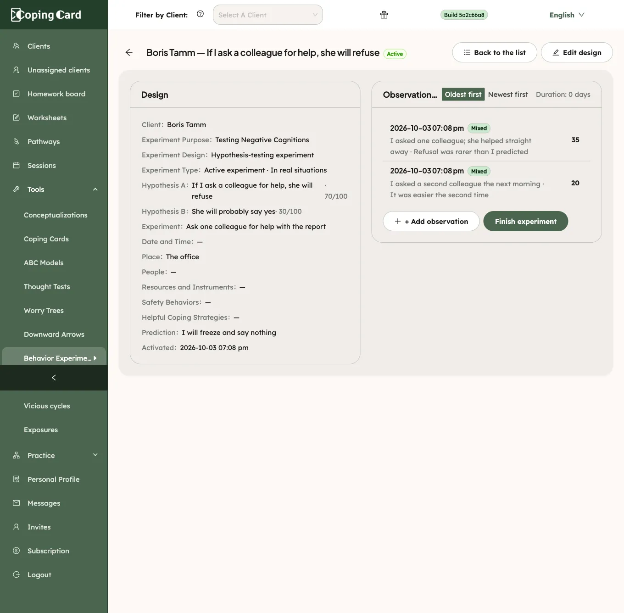Screen dimensions: 624x613
Task: Click the Logout icon
Action: [17, 574]
